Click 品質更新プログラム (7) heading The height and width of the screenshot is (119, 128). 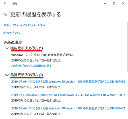(26, 75)
